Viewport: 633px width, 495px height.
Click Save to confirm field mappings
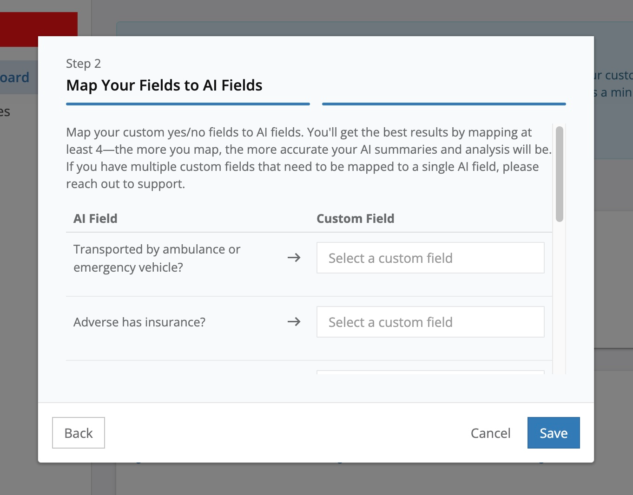coord(553,432)
